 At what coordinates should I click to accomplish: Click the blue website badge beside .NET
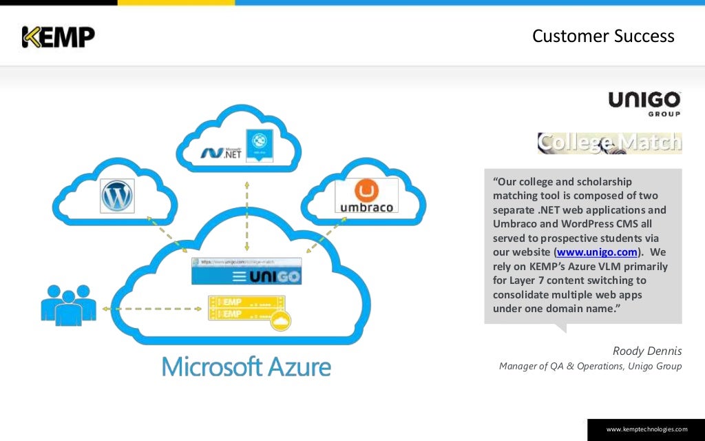(x=260, y=145)
